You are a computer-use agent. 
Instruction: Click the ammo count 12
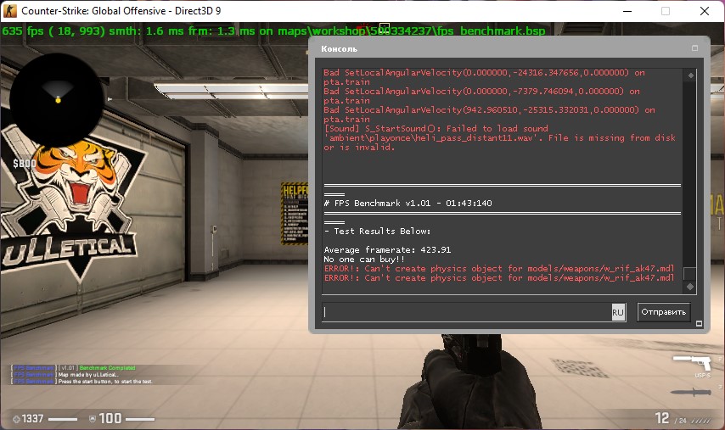point(662,418)
